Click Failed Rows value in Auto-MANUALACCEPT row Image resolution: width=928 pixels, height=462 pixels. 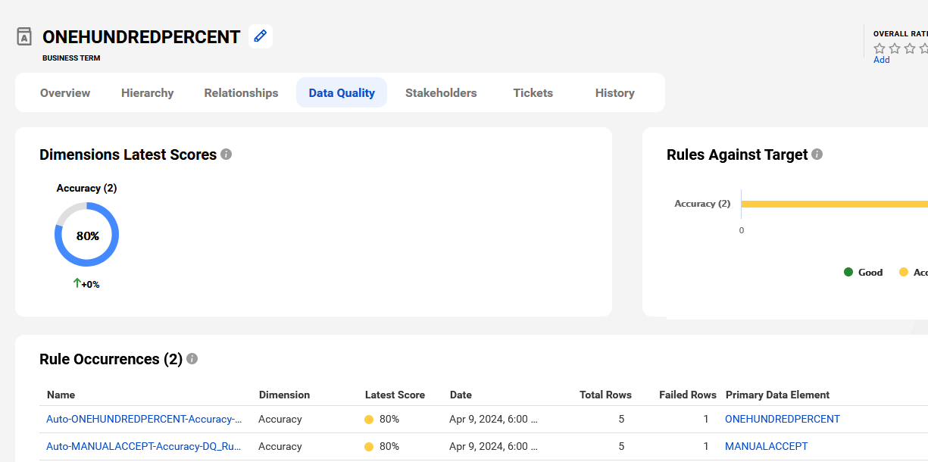click(x=706, y=446)
